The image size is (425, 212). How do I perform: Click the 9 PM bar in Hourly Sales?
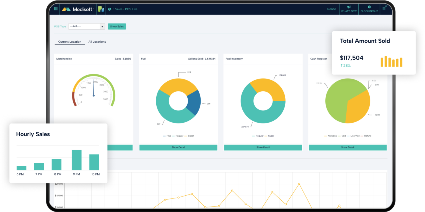[76, 160]
